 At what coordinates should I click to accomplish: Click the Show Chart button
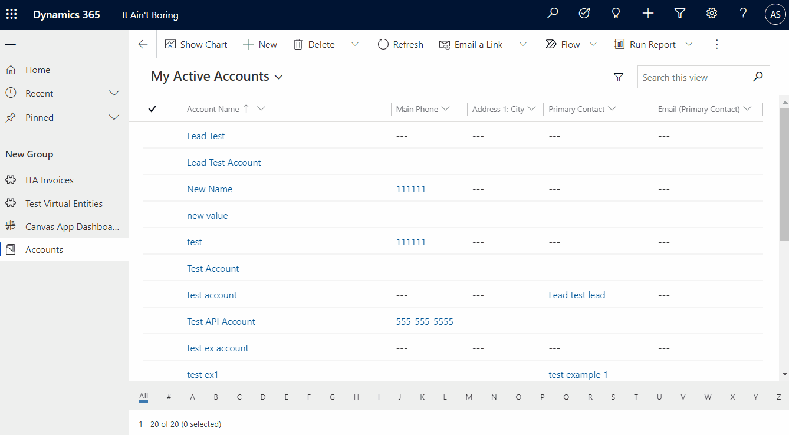[x=196, y=44]
